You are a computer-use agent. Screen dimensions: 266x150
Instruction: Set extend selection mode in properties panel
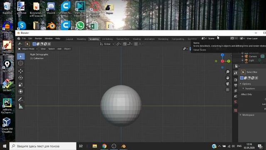[x=245, y=78]
